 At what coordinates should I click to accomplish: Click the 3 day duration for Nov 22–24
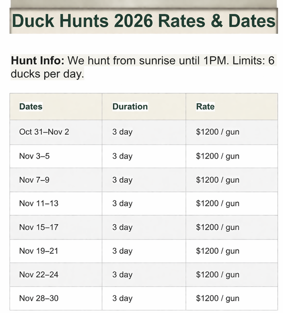coord(122,275)
